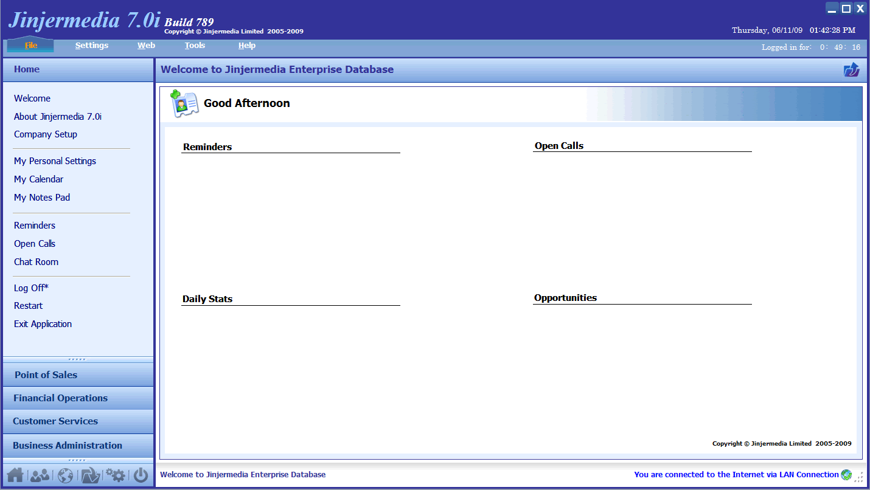
Task: Open About Jinjermedia 7.0i
Action: (58, 117)
